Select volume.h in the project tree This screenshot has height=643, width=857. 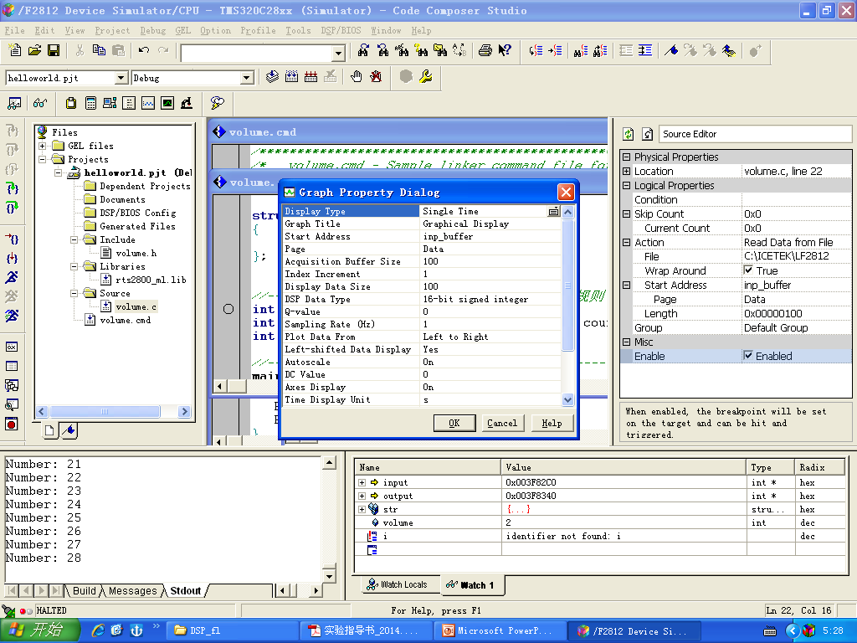136,253
